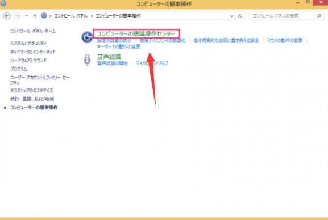Click the Forward arrow navigation button

pos(18,16)
